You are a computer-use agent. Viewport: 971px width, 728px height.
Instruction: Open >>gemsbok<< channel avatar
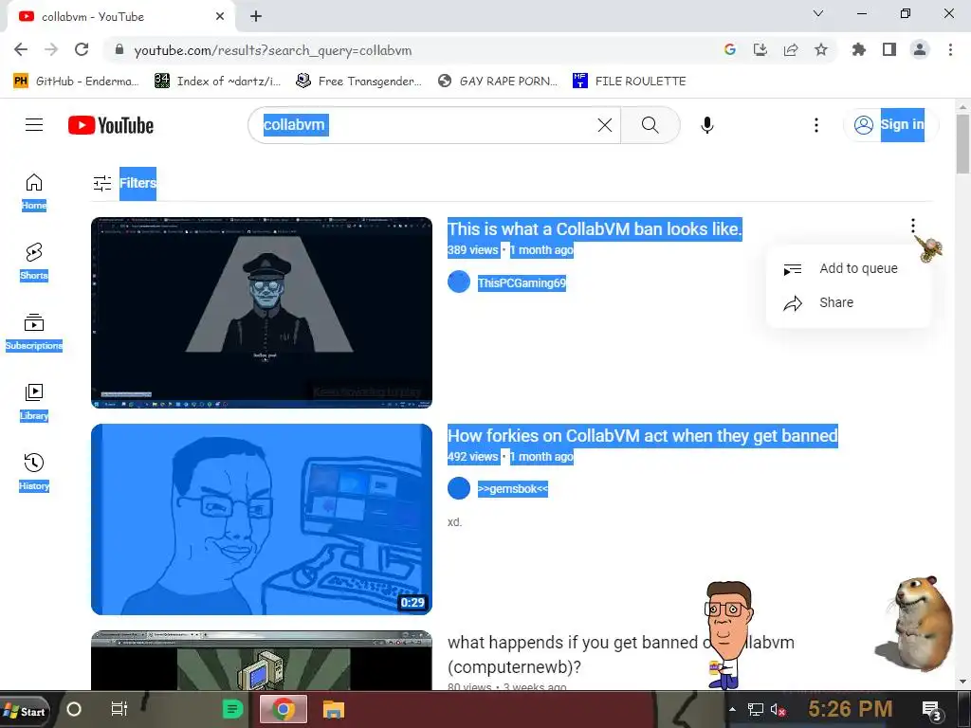(x=459, y=488)
